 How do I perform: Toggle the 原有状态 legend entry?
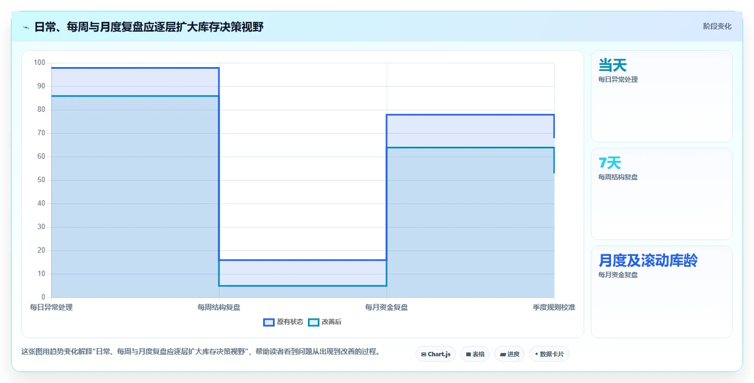283,322
